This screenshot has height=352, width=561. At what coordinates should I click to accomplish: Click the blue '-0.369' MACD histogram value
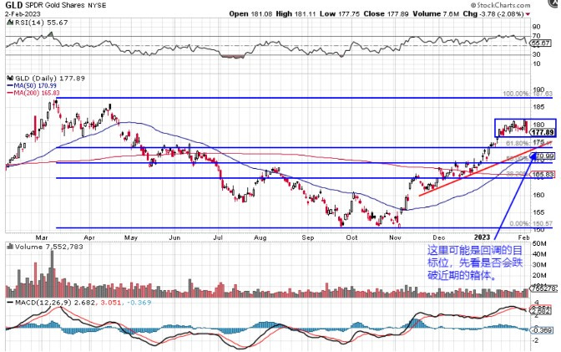tap(139, 303)
